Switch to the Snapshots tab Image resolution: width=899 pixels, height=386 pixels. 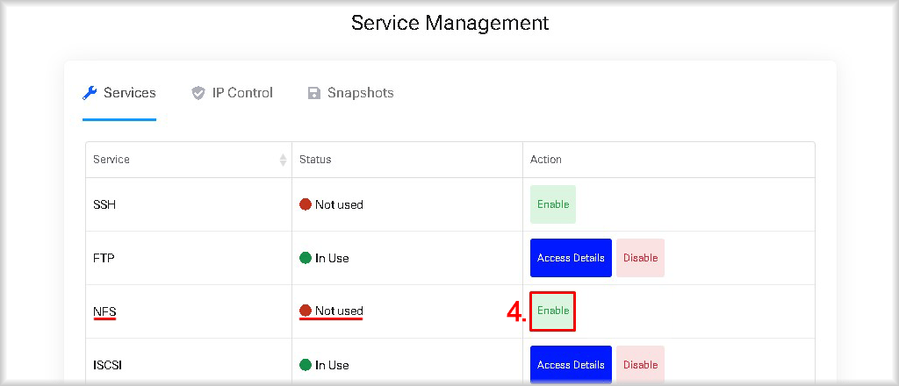(x=351, y=93)
